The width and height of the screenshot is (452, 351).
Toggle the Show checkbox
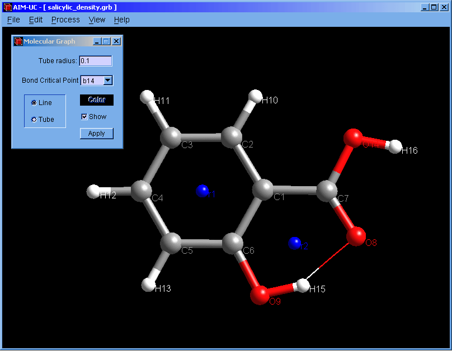pos(84,117)
